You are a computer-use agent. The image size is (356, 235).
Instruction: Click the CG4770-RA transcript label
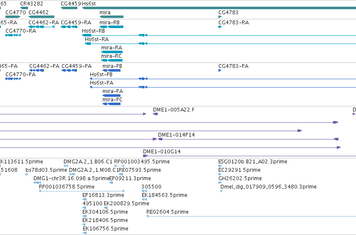pos(20,31)
